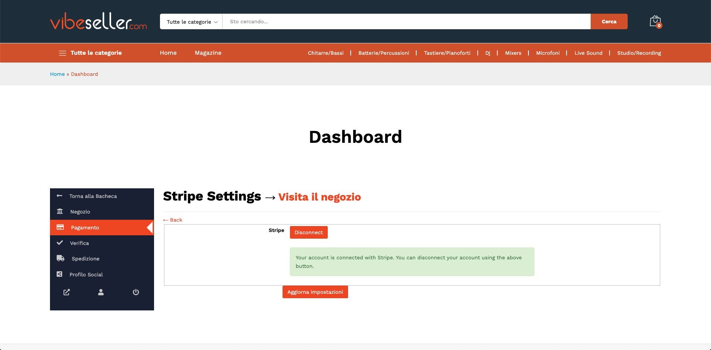Go to Batterie/Percussioni category
711x350 pixels.
[x=384, y=53]
